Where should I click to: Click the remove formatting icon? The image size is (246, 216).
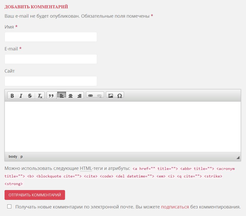[40, 96]
